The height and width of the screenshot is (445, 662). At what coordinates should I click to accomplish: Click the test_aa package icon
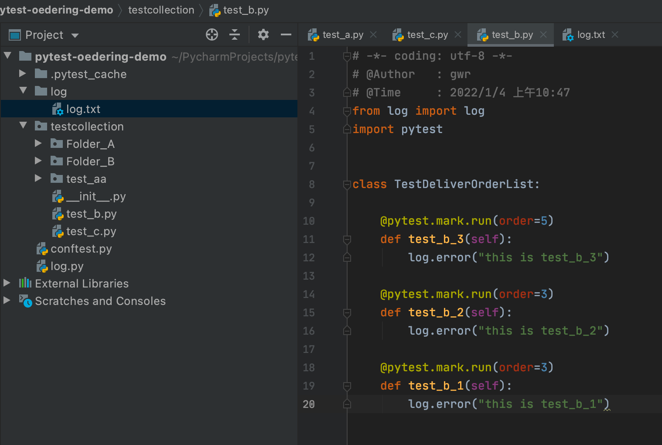57,178
